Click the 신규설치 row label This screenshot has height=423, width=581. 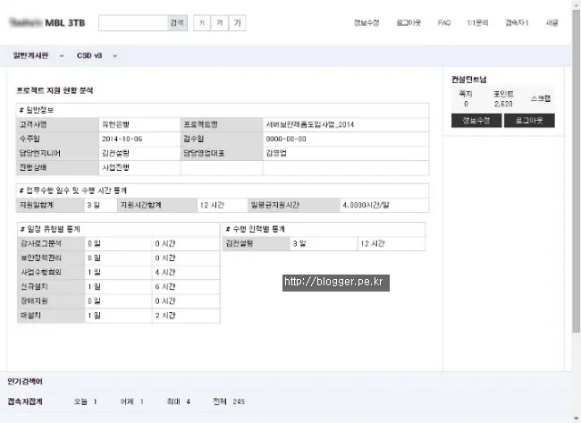click(34, 286)
